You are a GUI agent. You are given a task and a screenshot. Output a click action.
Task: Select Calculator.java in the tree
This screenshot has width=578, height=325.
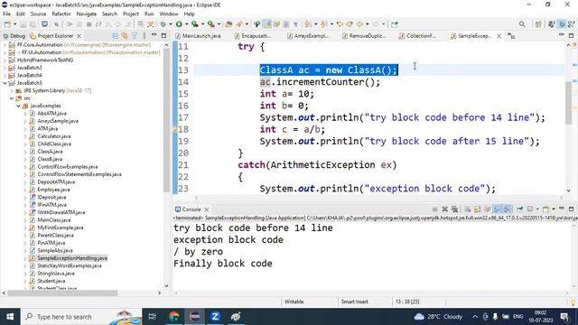[x=54, y=136]
